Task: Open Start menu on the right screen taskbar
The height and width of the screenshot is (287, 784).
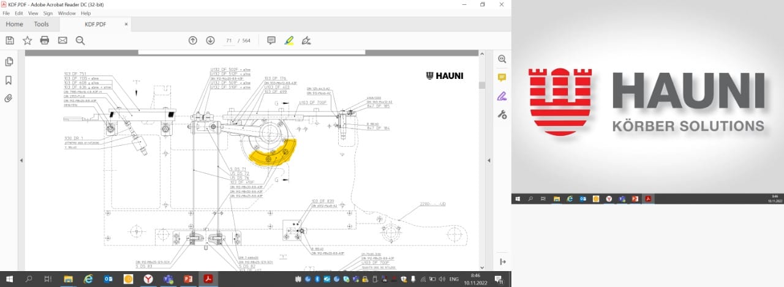Action: point(518,199)
